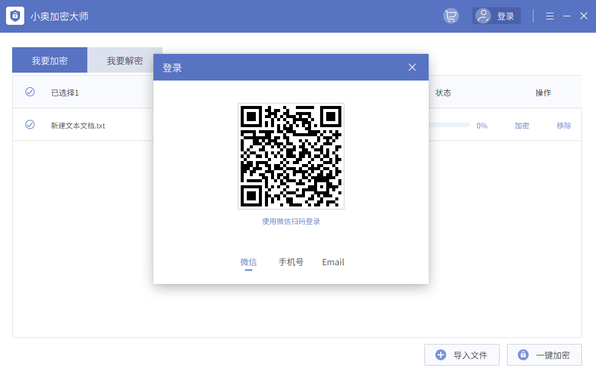596x376 pixels.
Task: Remove the file using 移除 link
Action: (x=564, y=126)
